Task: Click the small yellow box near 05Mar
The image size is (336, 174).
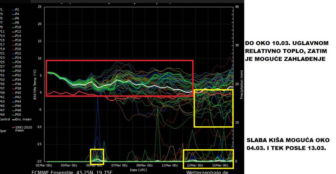Action: tap(97, 157)
